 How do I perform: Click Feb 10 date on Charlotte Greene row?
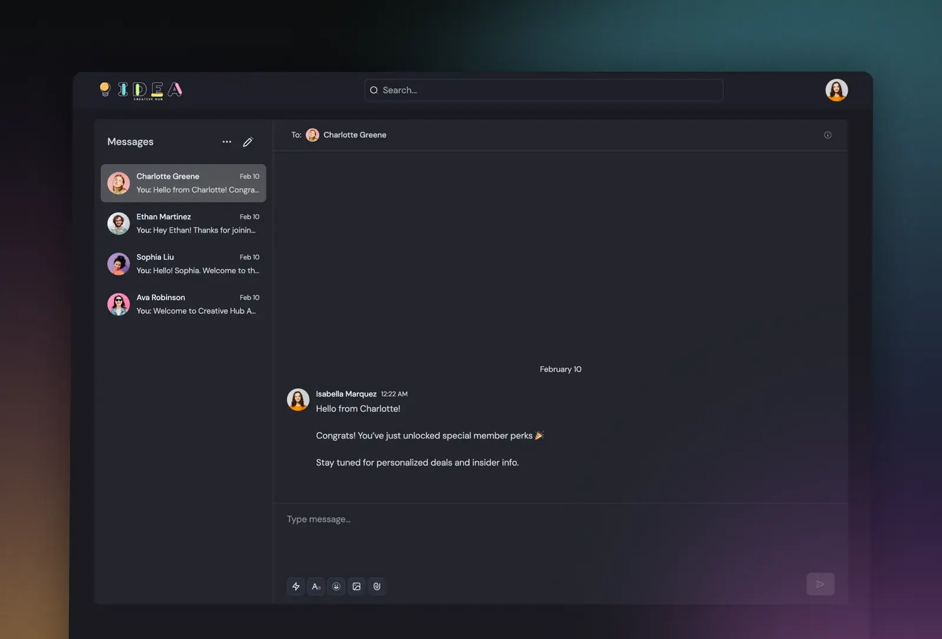point(250,177)
